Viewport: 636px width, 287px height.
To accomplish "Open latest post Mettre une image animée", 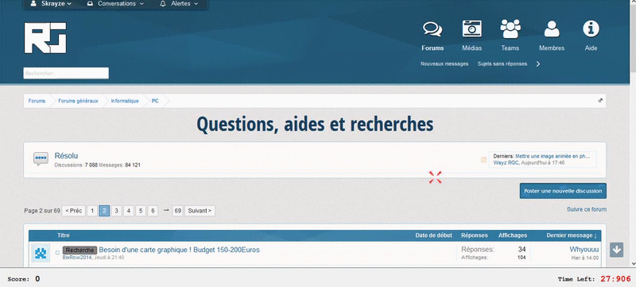I will [552, 155].
